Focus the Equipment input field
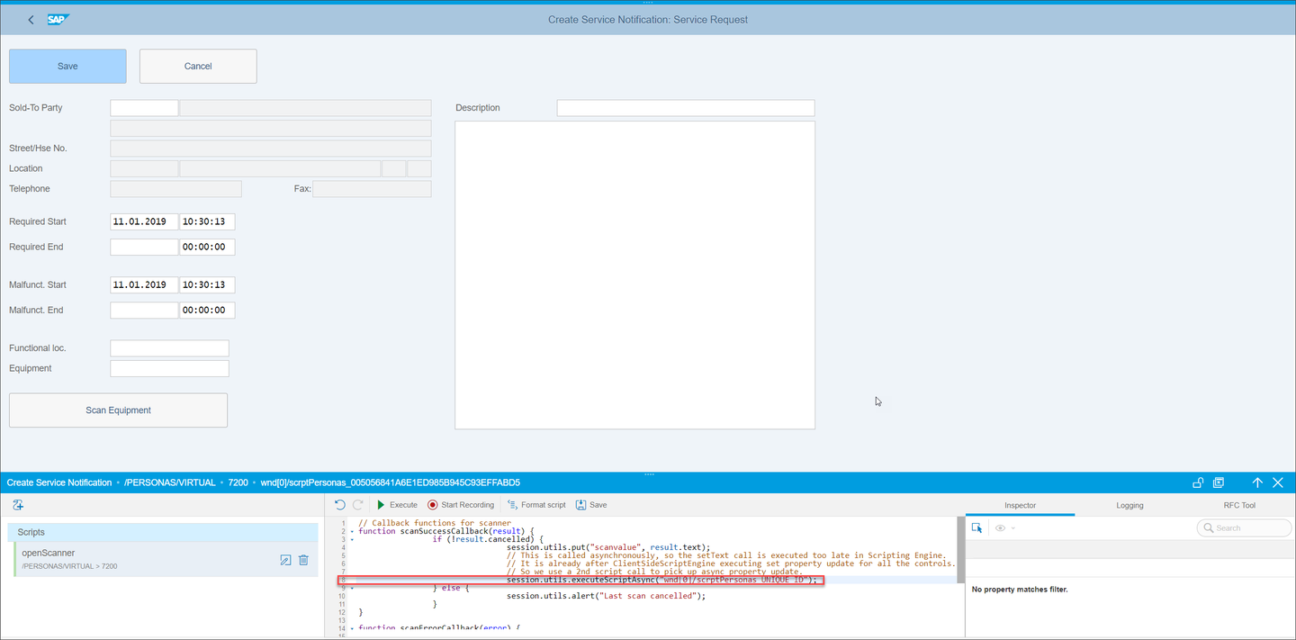Viewport: 1296px width, 640px height. (x=169, y=368)
